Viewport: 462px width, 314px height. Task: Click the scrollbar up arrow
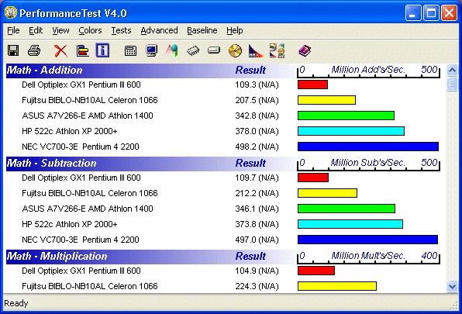(452, 70)
